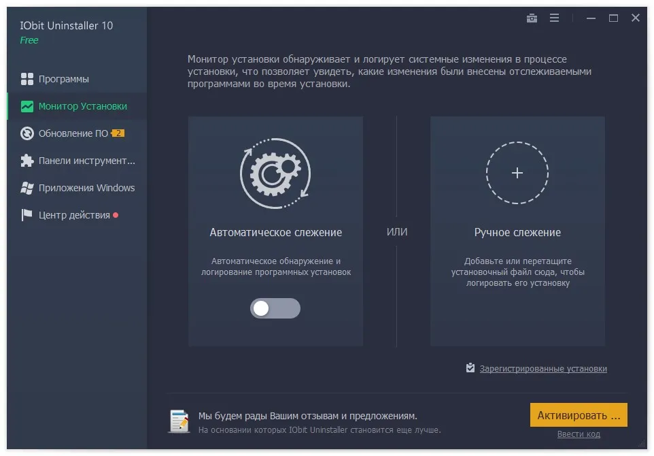This screenshot has width=654, height=456.
Task: Click the Ввести код link
Action: point(579,434)
